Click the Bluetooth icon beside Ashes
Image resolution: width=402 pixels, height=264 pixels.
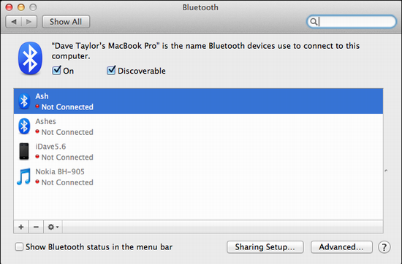coord(24,126)
